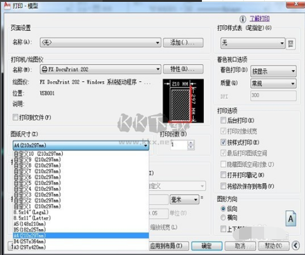Click the scale units field showing .05
The width and height of the screenshot is (305, 255).
tap(158, 213)
